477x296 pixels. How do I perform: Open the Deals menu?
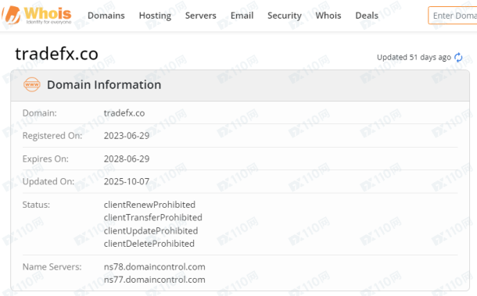(367, 16)
